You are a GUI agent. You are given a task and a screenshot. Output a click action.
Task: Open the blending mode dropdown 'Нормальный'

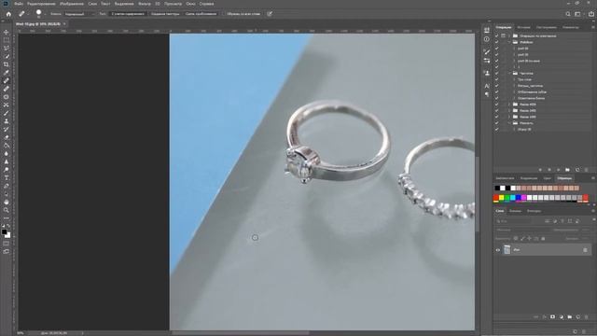tap(79, 14)
